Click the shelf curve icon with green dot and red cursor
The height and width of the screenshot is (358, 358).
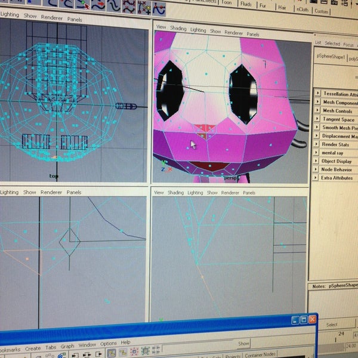coord(83,4)
